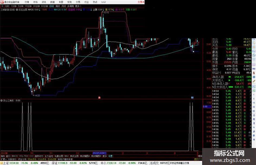Select the 年 period shortcut in the right sidebar
256x165 pixels.
[254, 139]
